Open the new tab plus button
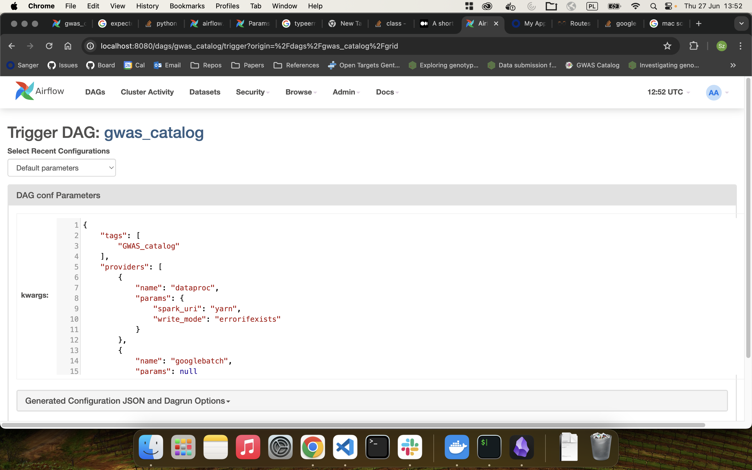 (x=698, y=23)
